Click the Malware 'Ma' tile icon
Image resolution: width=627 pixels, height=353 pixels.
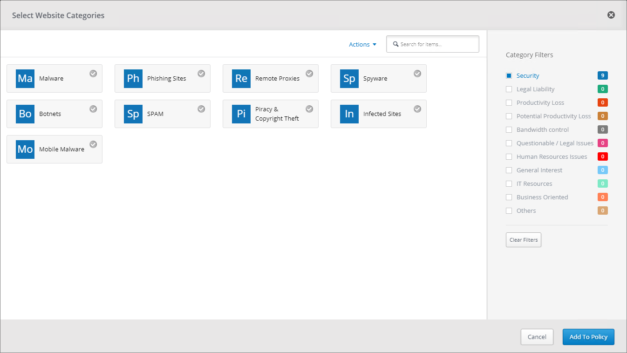(25, 78)
